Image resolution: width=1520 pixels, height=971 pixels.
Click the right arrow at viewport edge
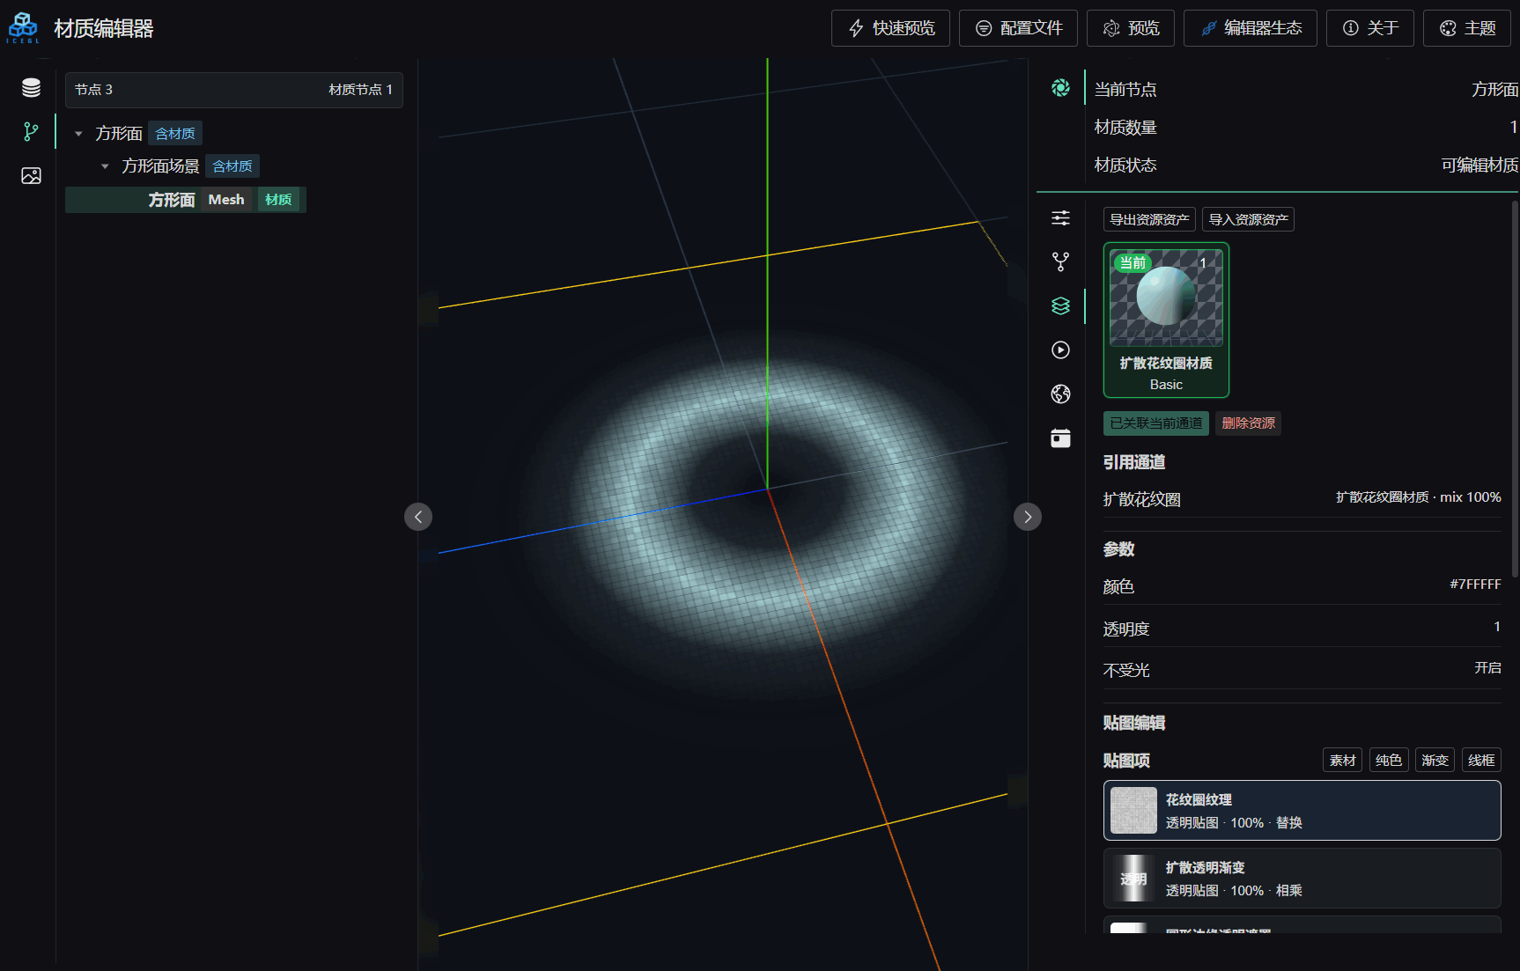pyautogui.click(x=1028, y=517)
